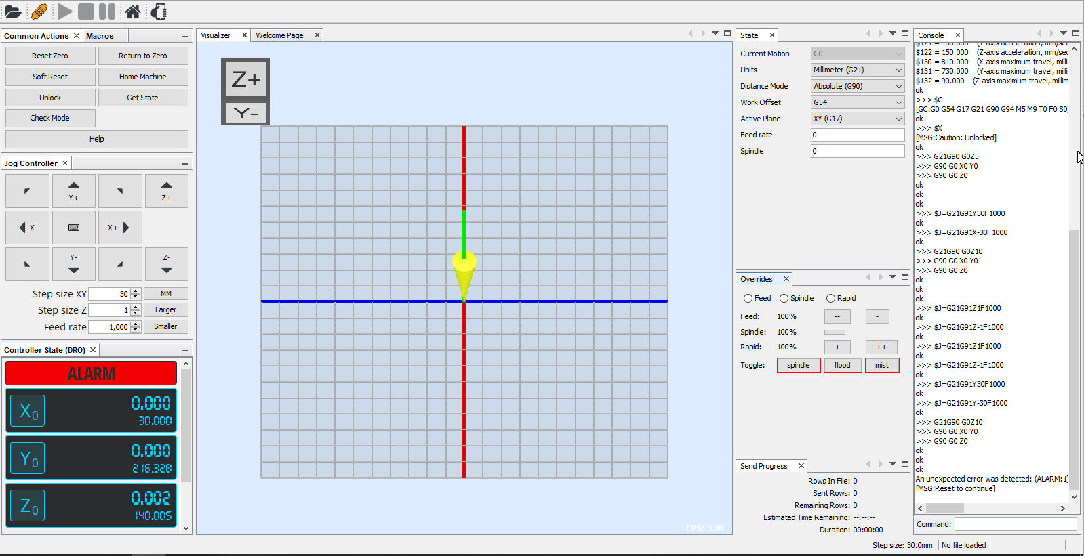
Task: Select the Spindle override radio button
Action: pos(784,298)
